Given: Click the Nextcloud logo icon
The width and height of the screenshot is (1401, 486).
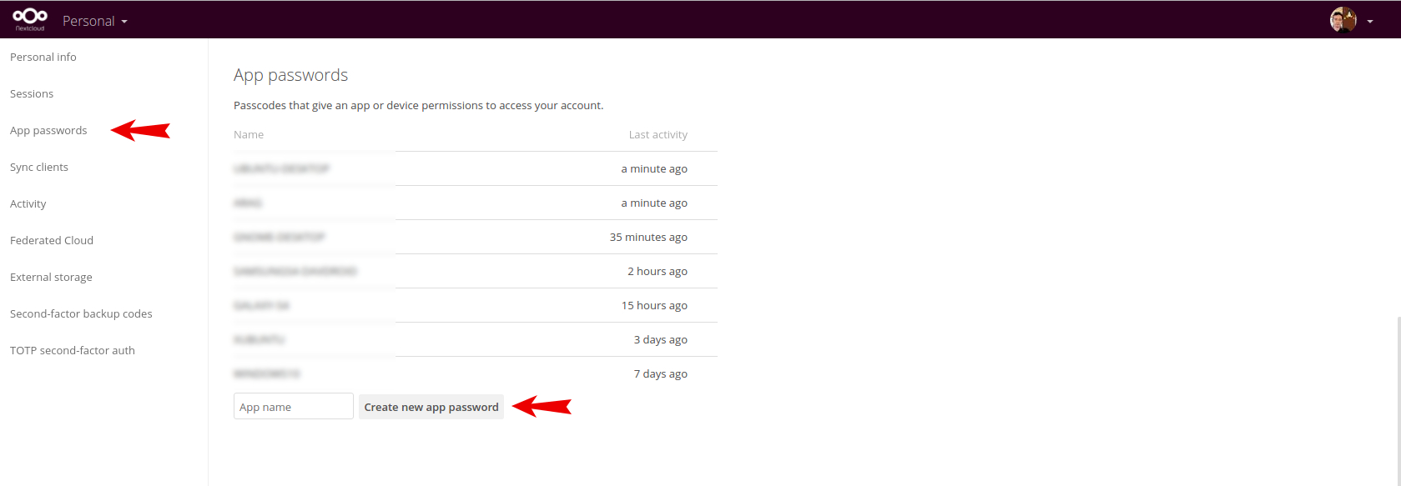Looking at the screenshot, I should (30, 18).
